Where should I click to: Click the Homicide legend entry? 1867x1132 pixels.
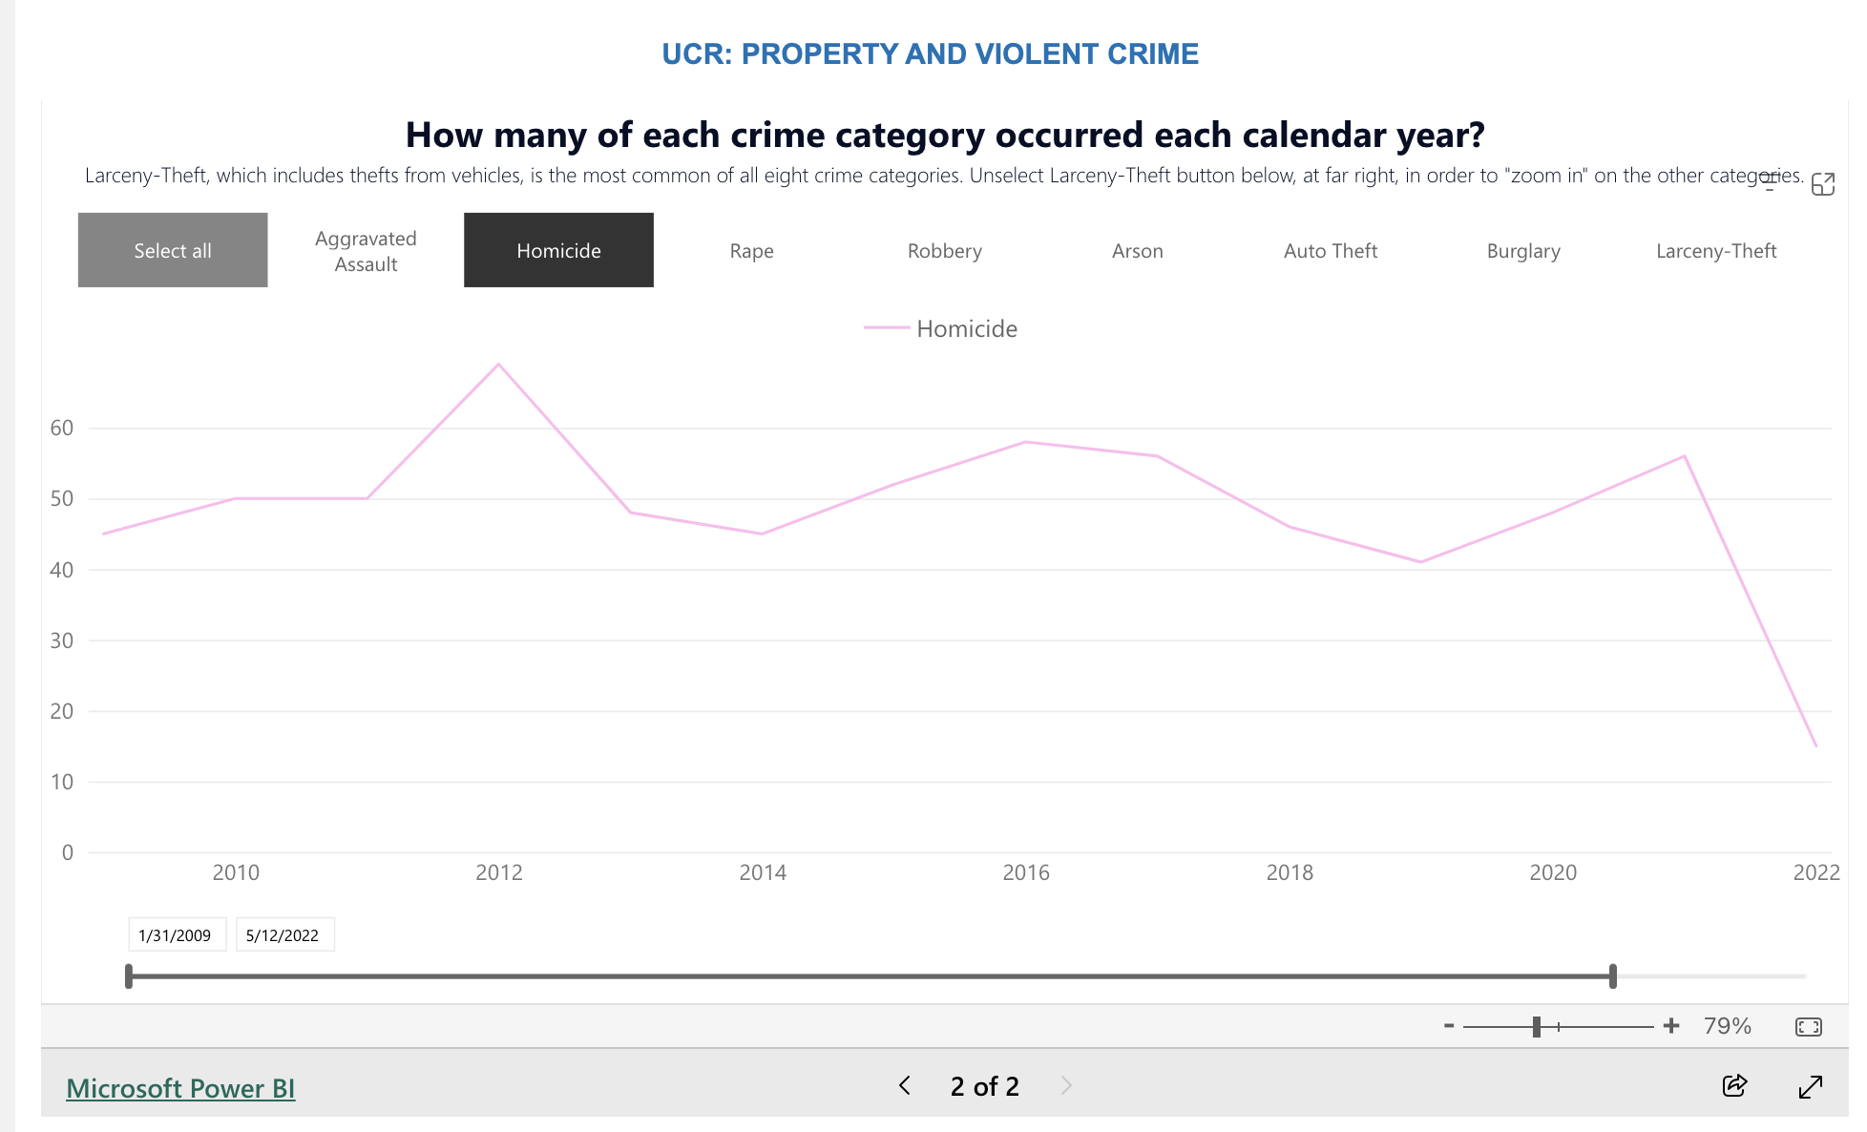(965, 329)
